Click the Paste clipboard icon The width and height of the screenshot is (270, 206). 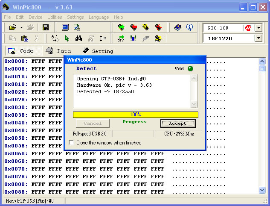point(25,38)
